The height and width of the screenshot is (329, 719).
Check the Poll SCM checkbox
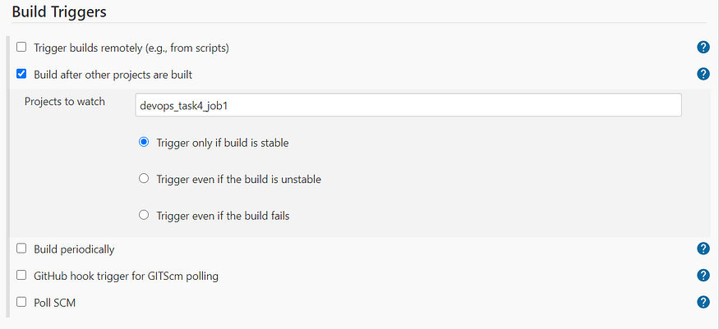coord(21,303)
